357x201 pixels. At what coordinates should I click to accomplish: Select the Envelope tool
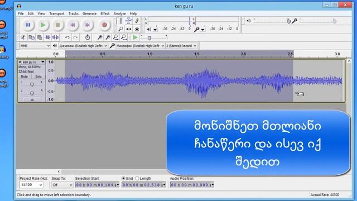coord(129,21)
